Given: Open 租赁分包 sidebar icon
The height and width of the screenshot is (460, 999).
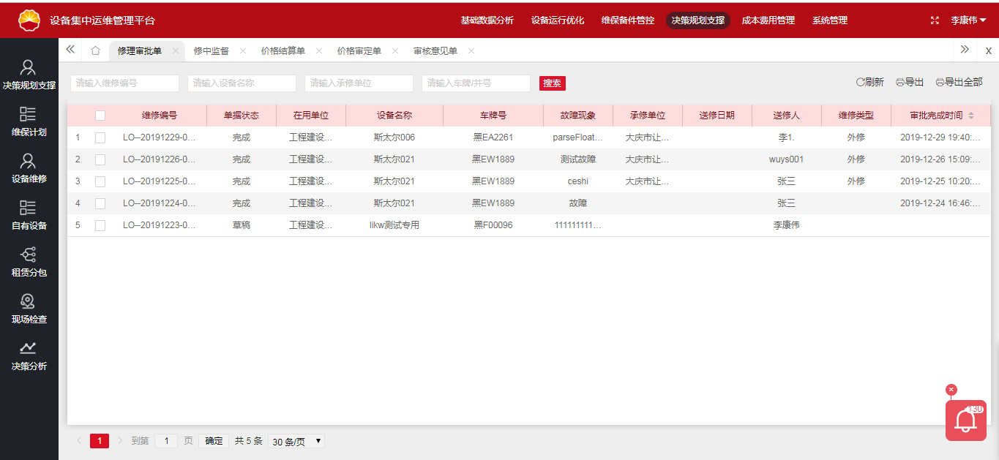Looking at the screenshot, I should pos(29,262).
